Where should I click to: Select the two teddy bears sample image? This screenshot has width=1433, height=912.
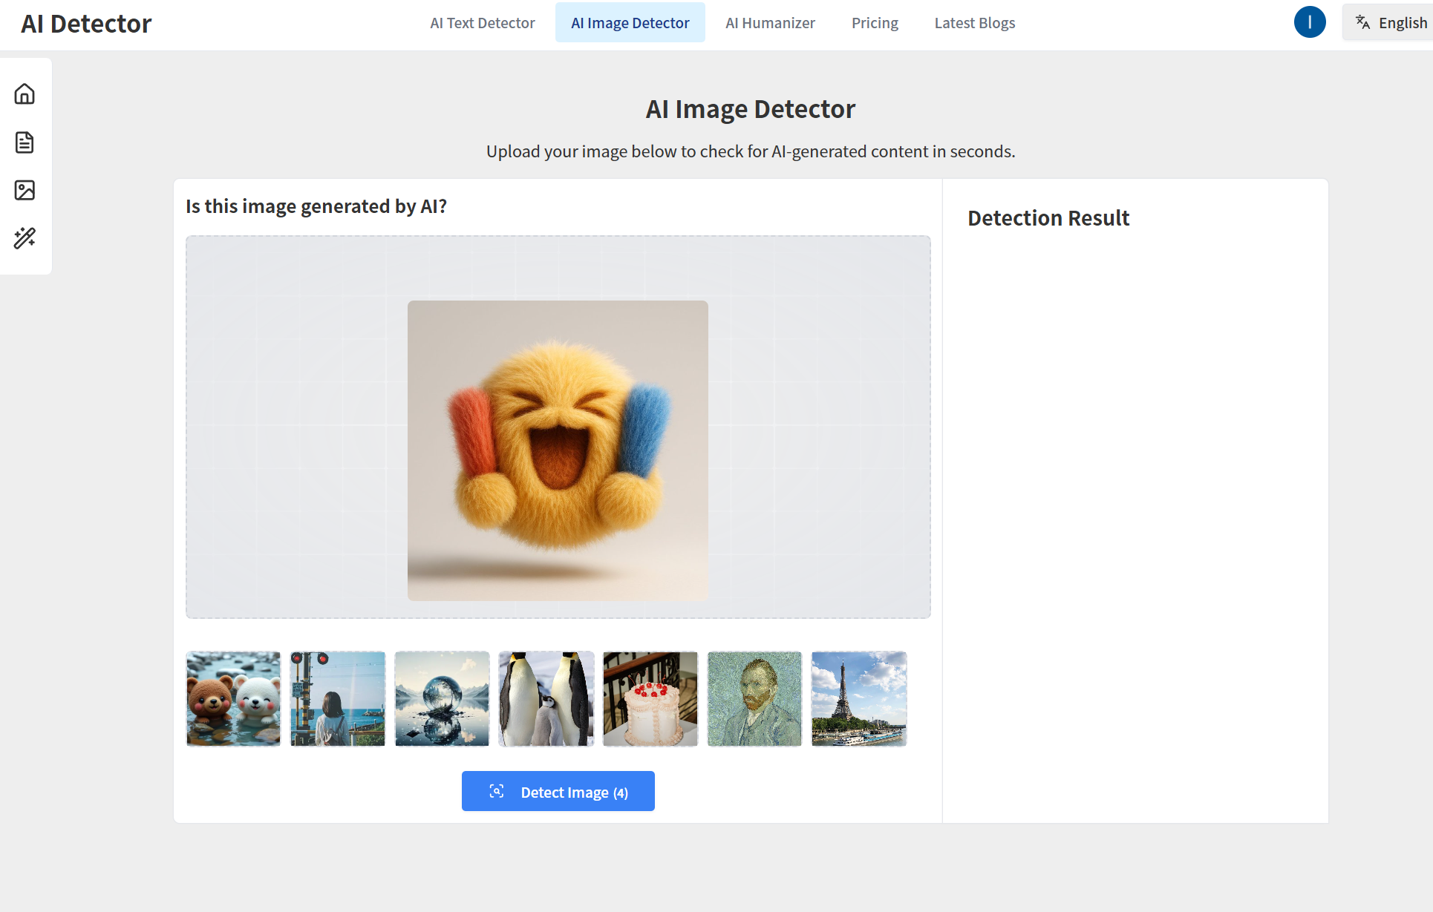233,699
